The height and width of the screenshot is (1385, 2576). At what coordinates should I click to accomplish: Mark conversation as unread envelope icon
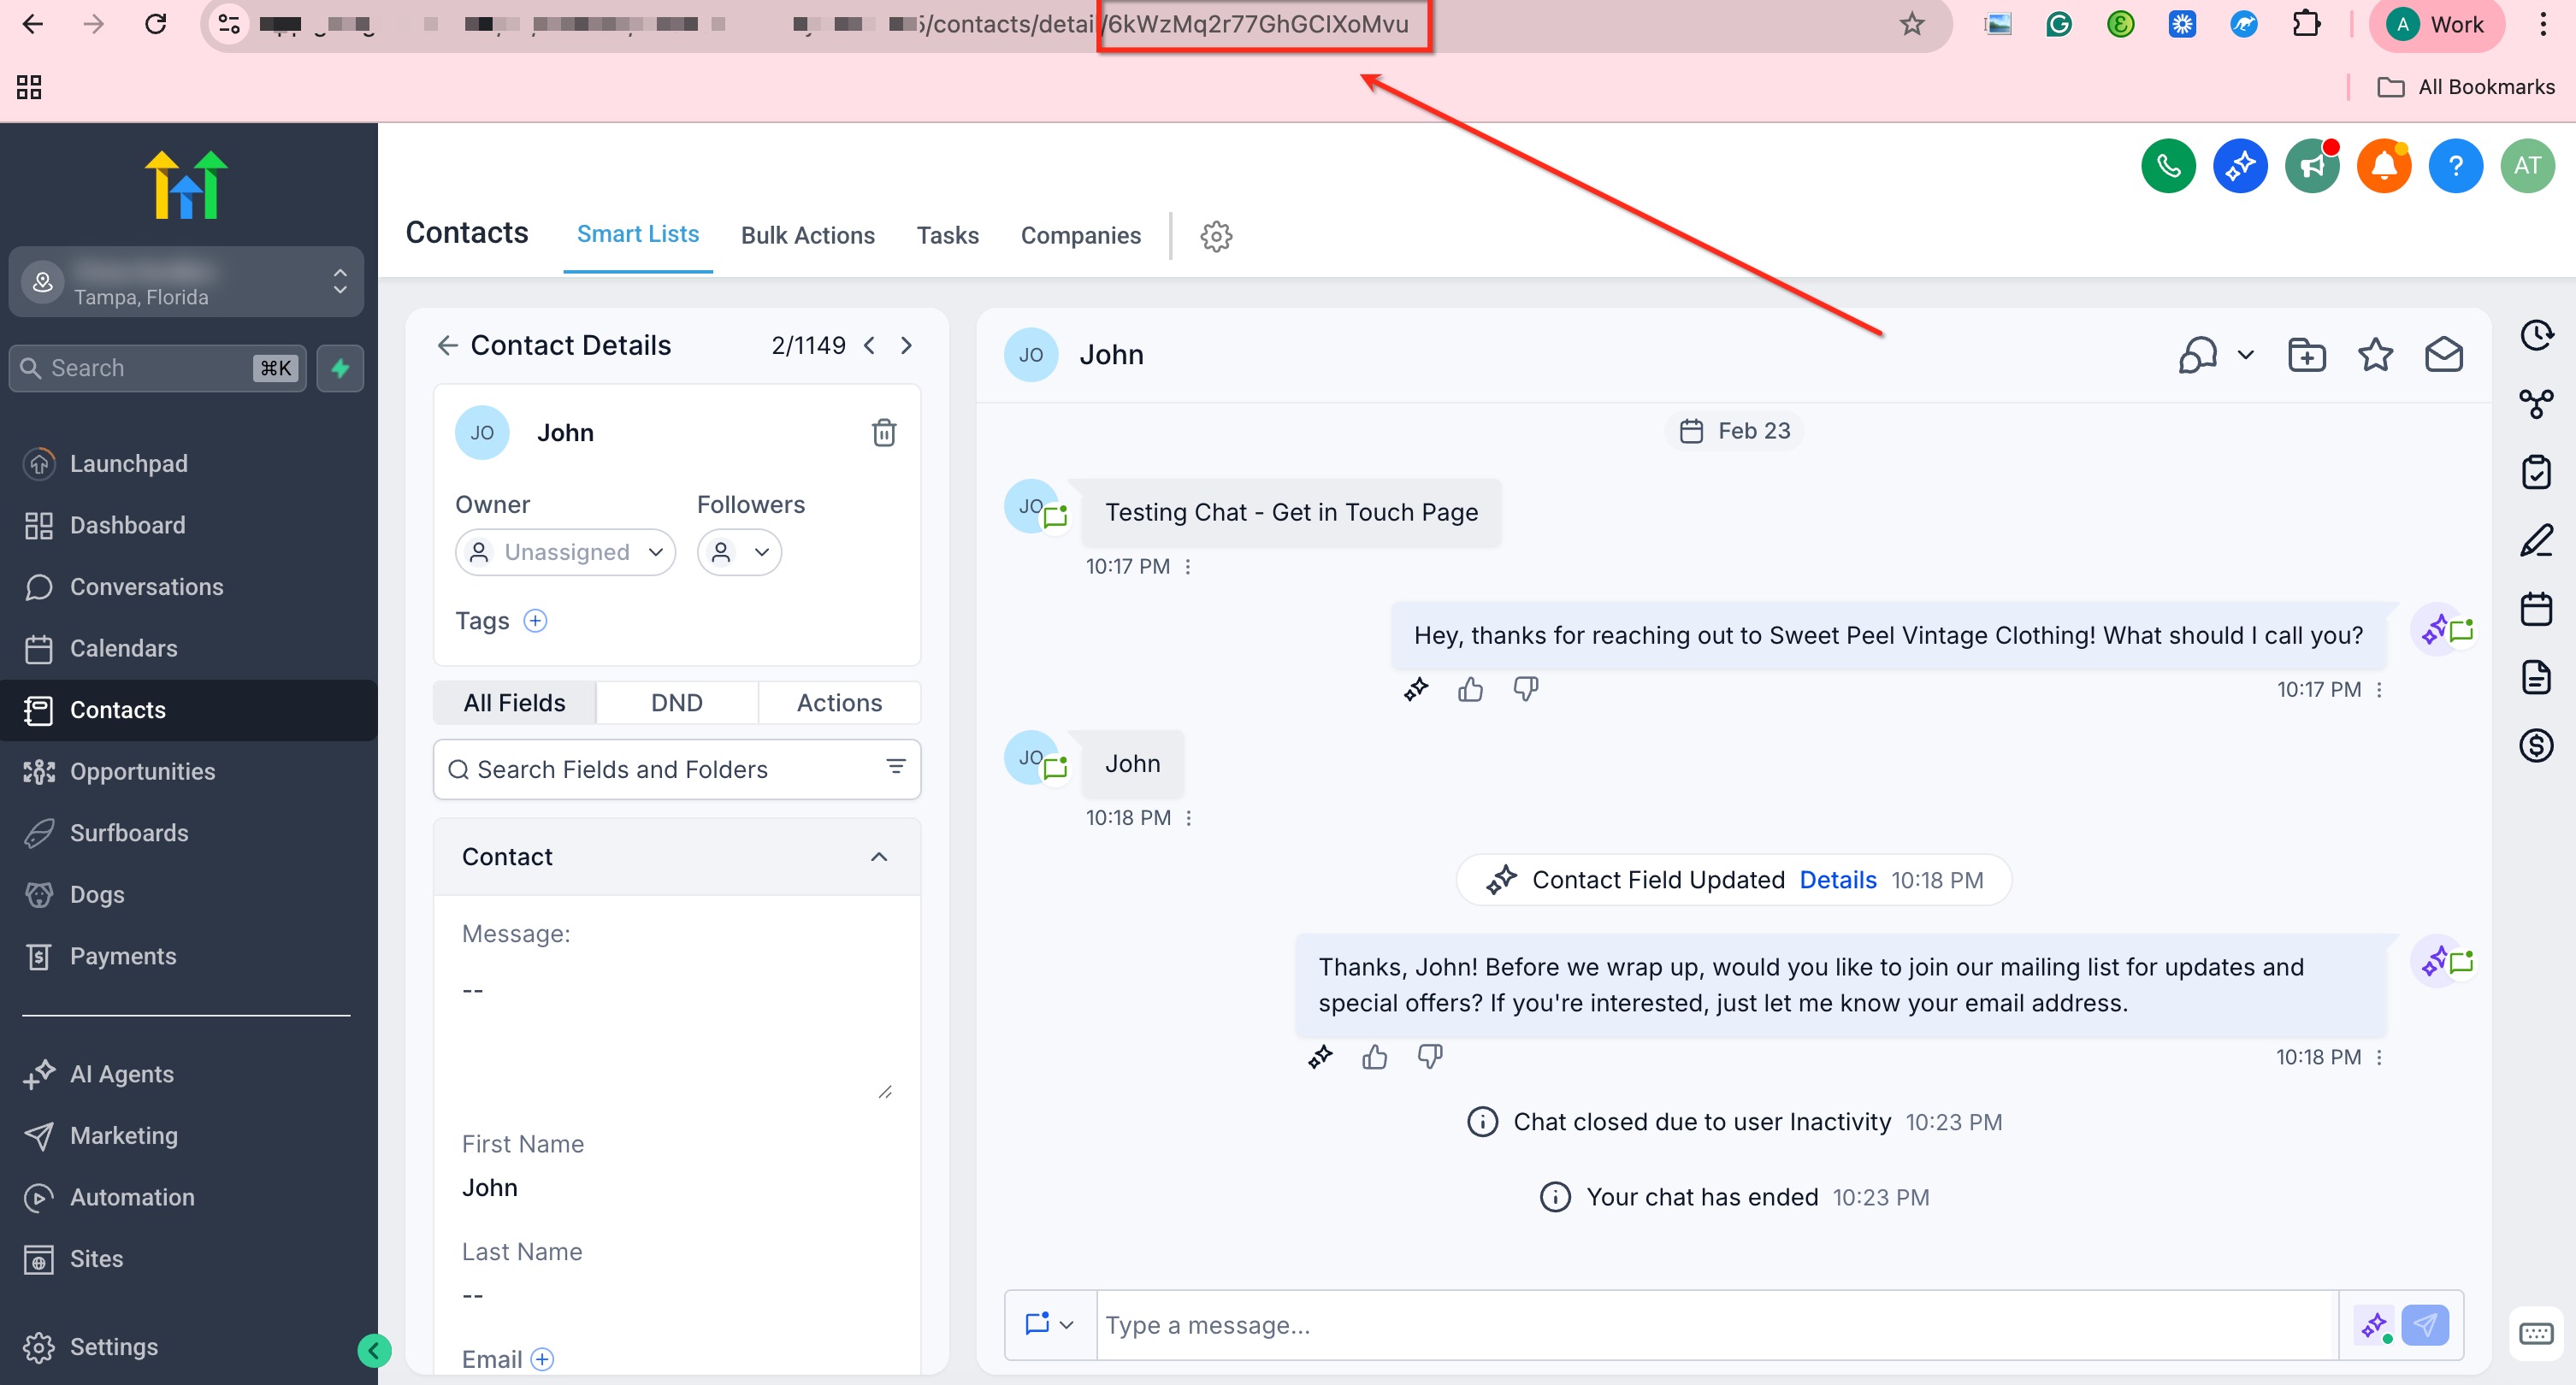(2443, 355)
